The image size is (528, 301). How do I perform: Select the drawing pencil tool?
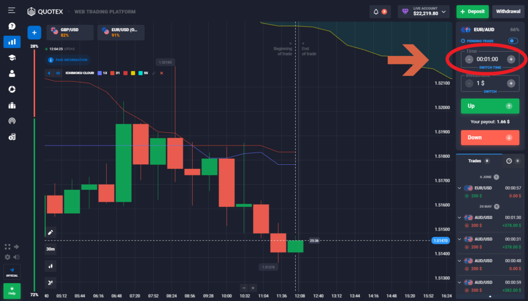point(51,232)
